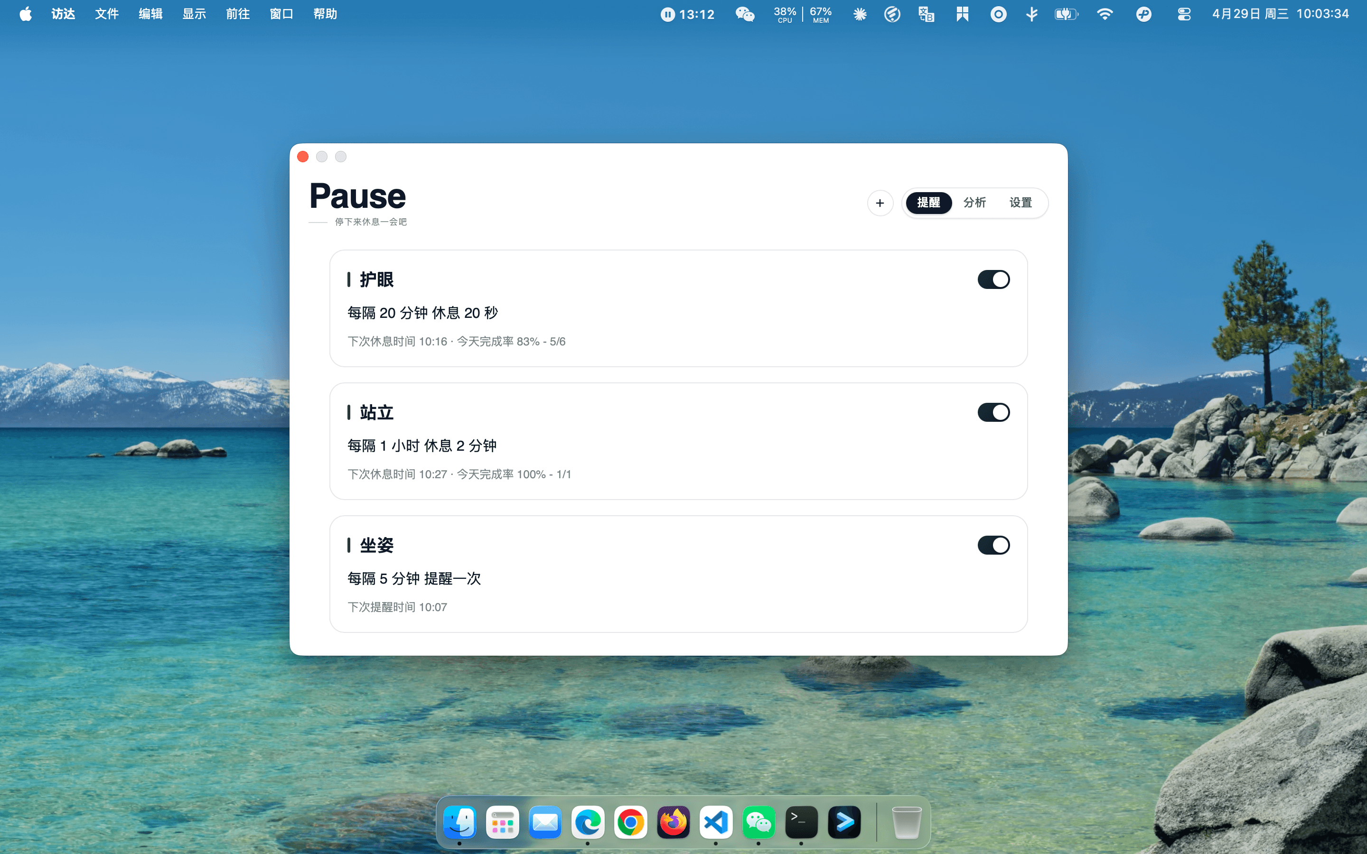Click 下次提醒时间 10:07 text
Image resolution: width=1367 pixels, height=854 pixels.
click(x=397, y=607)
